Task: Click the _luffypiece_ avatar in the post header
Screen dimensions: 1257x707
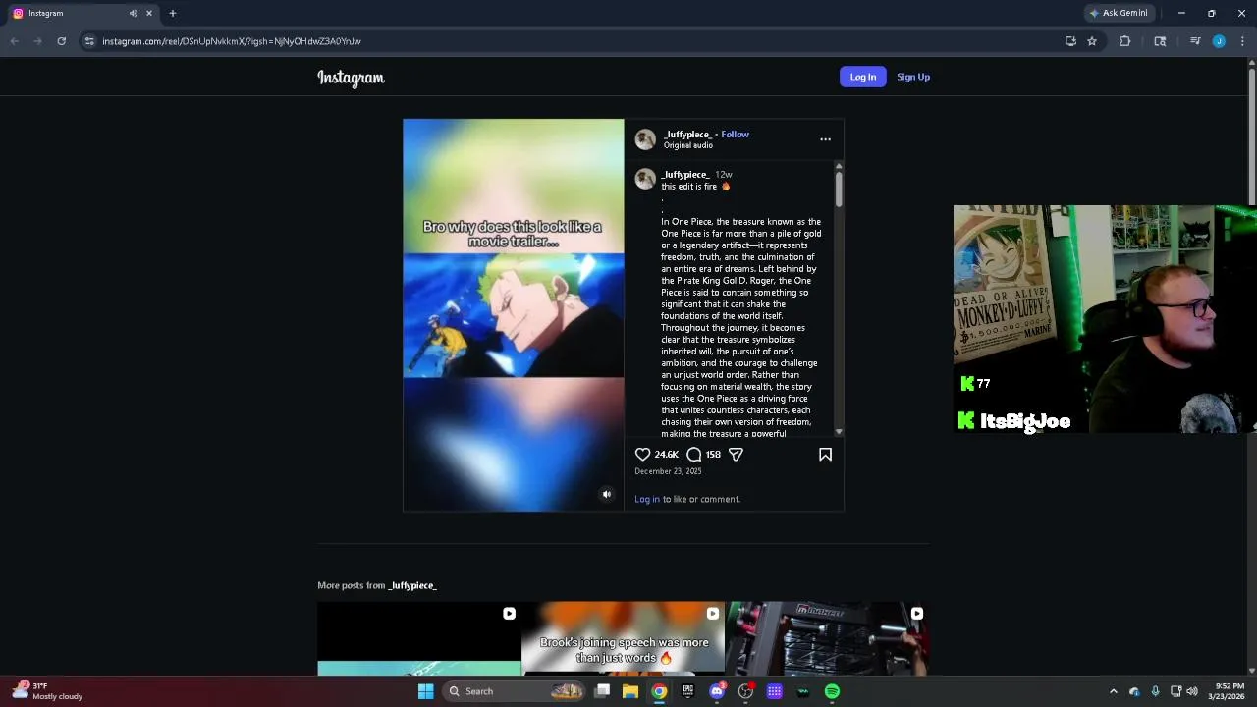Action: (x=645, y=139)
